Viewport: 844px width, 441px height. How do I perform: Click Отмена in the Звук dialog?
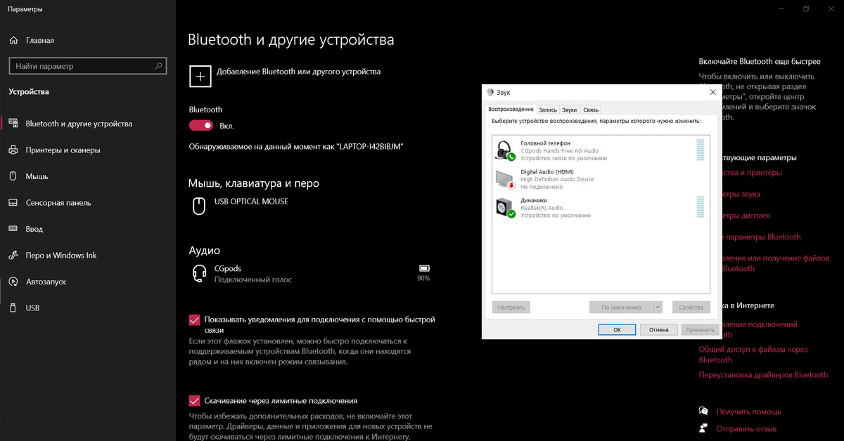659,329
